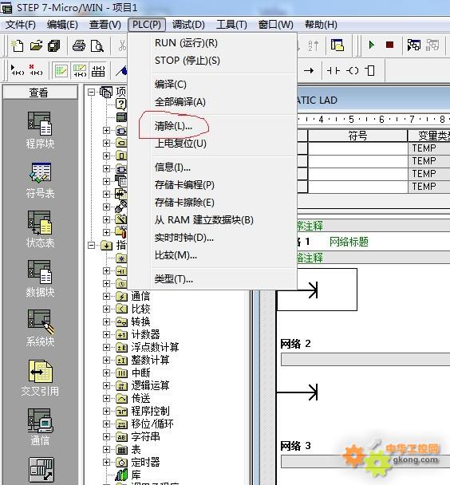Click the program status monitor toolbar icon
This screenshot has width=450, height=485.
(414, 45)
